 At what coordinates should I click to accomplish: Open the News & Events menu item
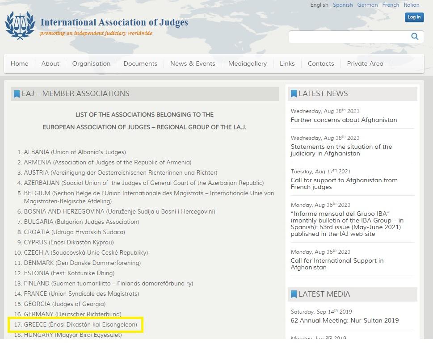tap(193, 63)
